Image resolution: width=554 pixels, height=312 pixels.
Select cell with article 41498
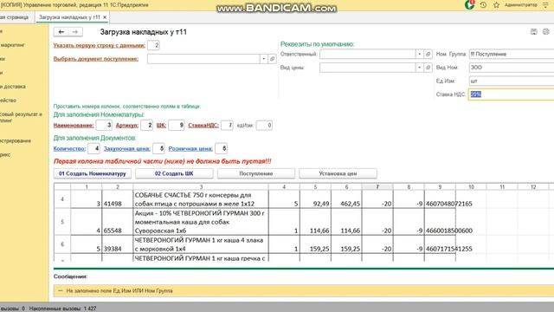click(118, 199)
